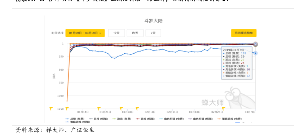Viewport: 299px width, 134px height.
Task: Toggle 游戏 (免费) legend series
Action: click(x=122, y=119)
